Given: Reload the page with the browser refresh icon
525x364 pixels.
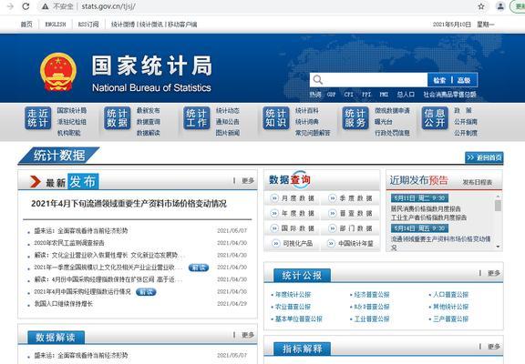Looking at the screenshot, I should [26, 6].
